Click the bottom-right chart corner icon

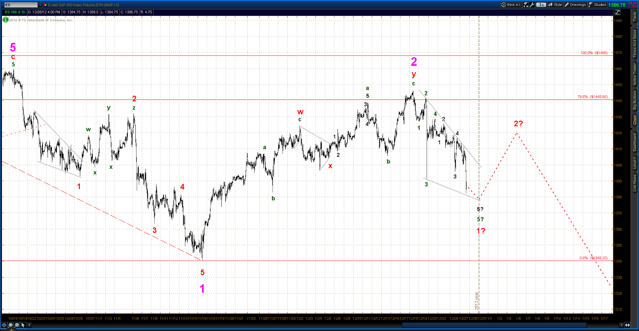click(x=627, y=325)
